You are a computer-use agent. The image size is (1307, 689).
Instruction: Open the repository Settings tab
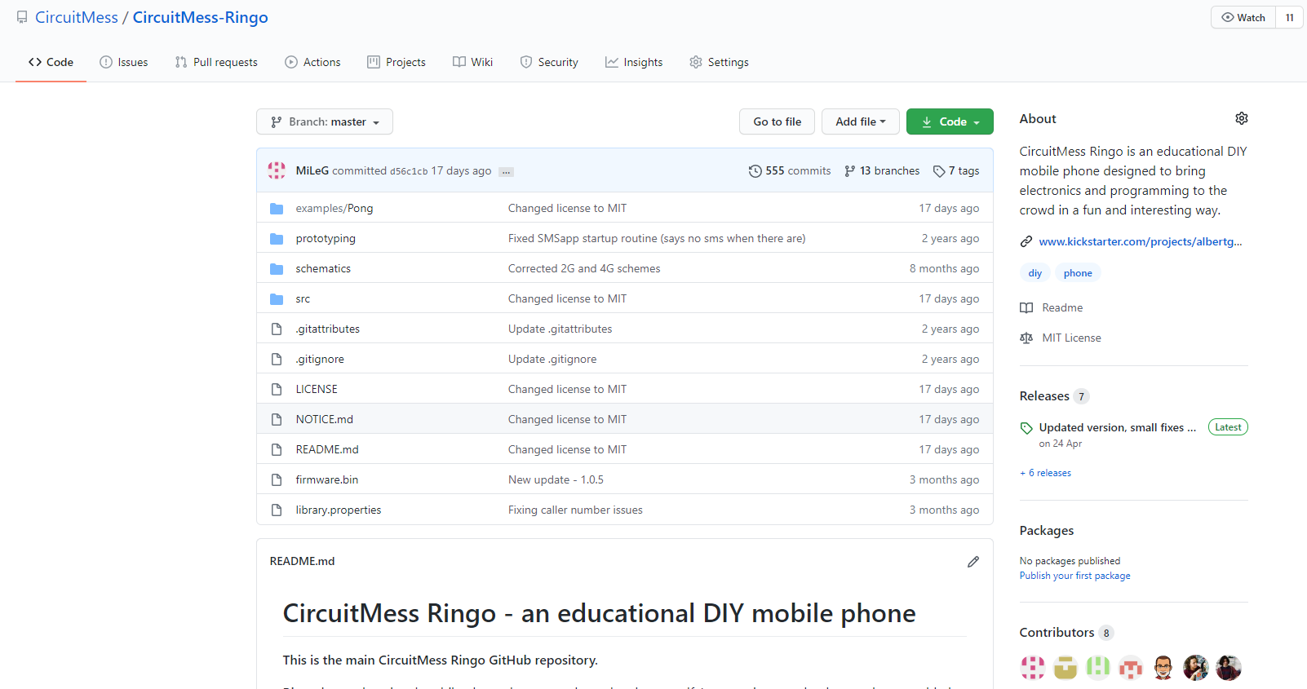pos(719,62)
